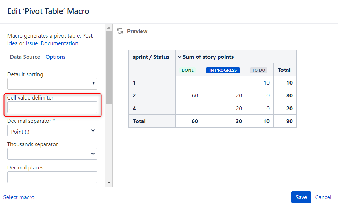Image resolution: width=338 pixels, height=206 pixels.
Task: Open the Default sorting dropdown
Action: [x=52, y=84]
